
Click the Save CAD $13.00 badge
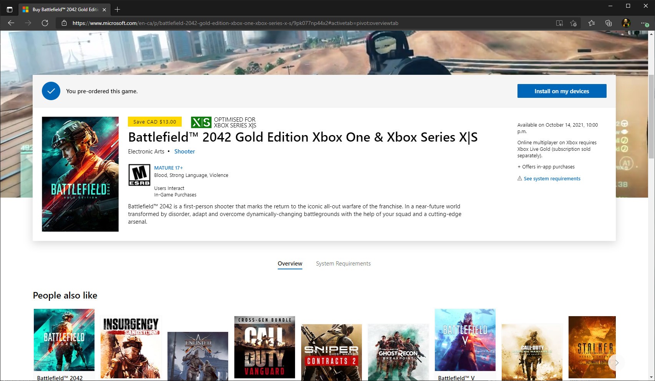154,122
